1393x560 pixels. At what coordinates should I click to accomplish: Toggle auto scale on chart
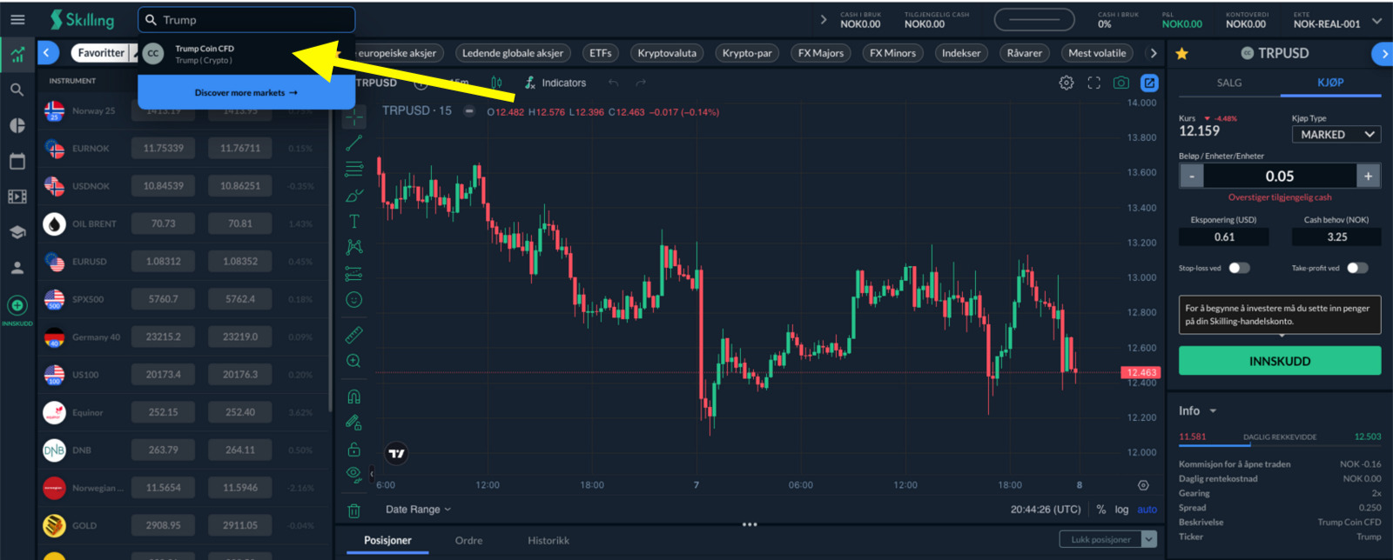coord(1147,510)
